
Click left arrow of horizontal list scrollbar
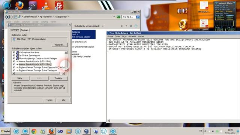click(x=13, y=73)
